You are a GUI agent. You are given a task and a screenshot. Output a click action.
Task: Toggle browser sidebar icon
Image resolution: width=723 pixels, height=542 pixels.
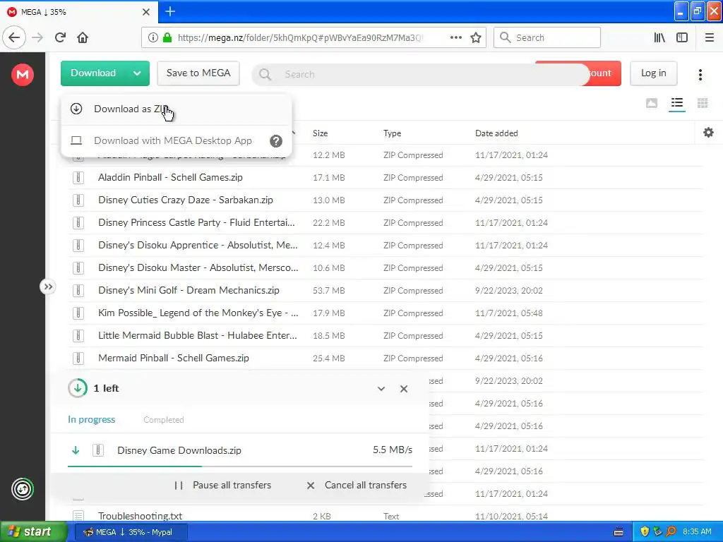click(682, 37)
